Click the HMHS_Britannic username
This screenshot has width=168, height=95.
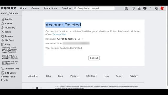[10, 13]
